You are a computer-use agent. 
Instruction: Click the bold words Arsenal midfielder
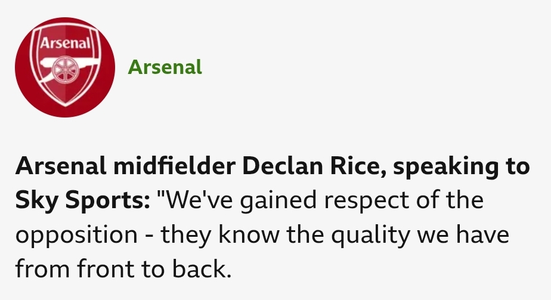coord(125,166)
